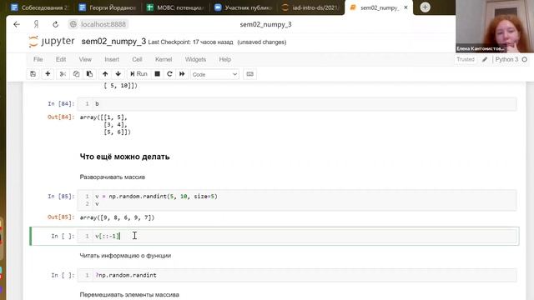This screenshot has width=534, height=300.
Task: Click the Last Checkpoint status text
Action: pyautogui.click(x=191, y=42)
